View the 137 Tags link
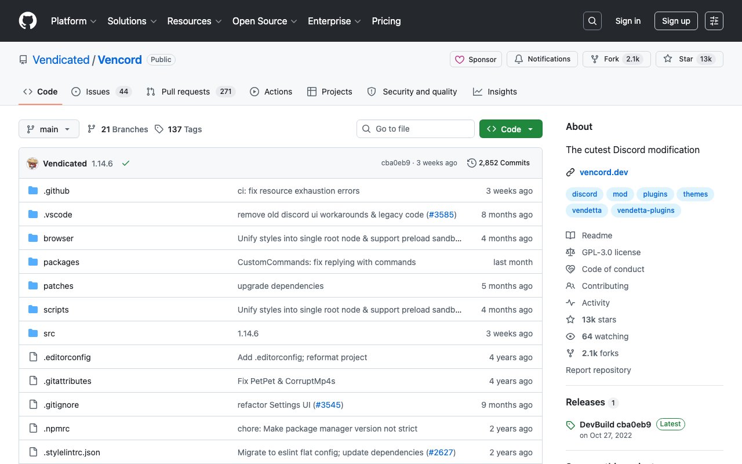The width and height of the screenshot is (742, 464). 179,129
